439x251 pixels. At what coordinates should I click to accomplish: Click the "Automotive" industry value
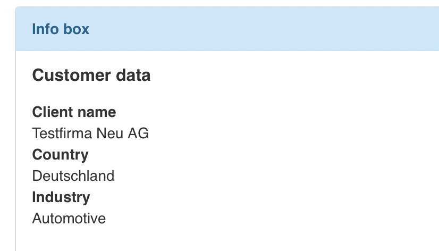(x=69, y=218)
